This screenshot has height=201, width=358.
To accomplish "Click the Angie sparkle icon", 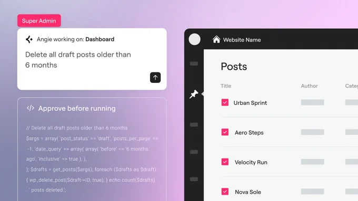I will pyautogui.click(x=29, y=39).
